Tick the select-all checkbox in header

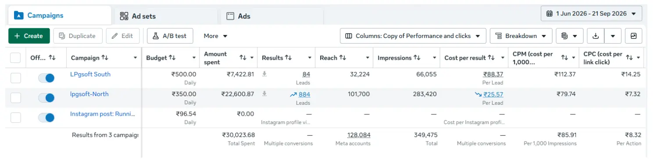click(x=15, y=58)
